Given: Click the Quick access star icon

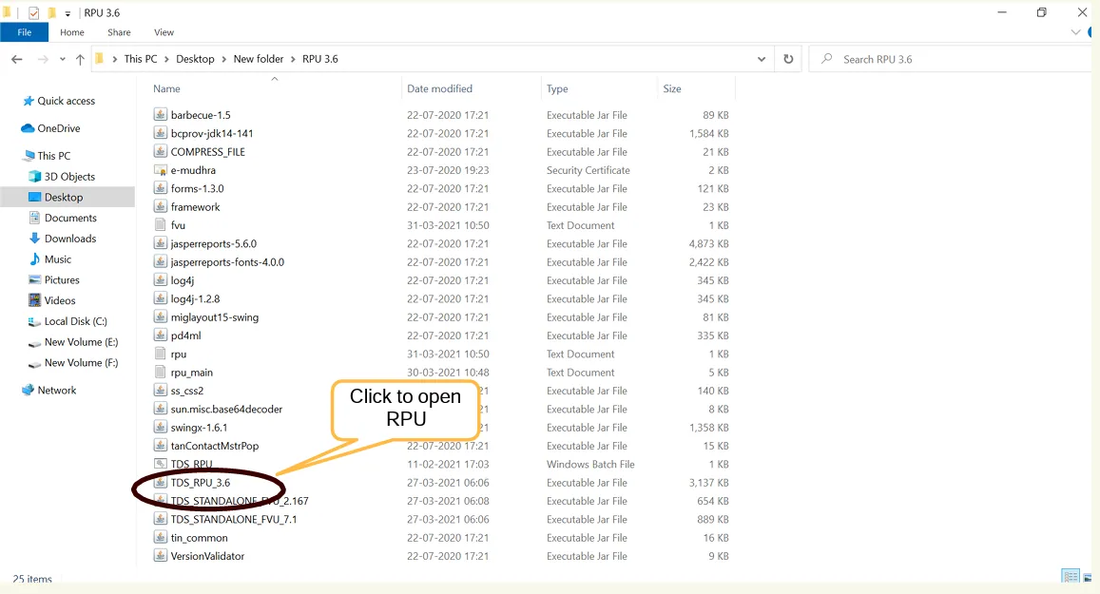Looking at the screenshot, I should coord(29,101).
